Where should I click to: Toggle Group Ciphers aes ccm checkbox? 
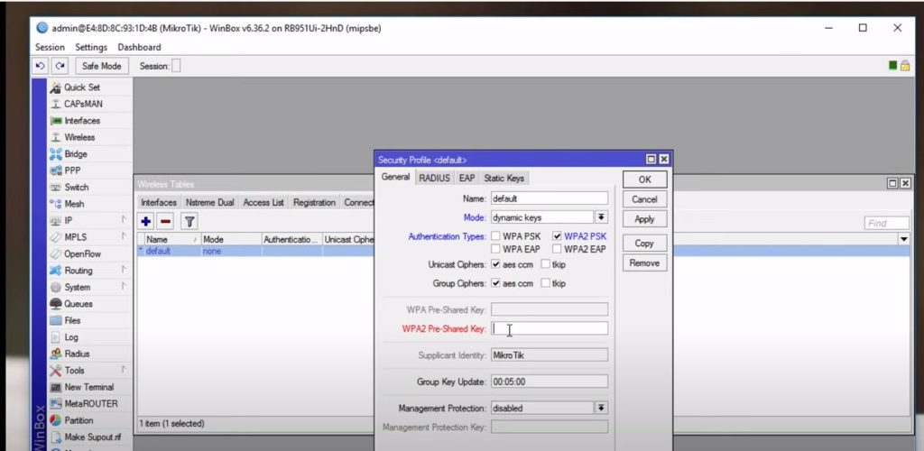(x=496, y=283)
